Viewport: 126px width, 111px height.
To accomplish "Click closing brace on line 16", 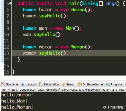I will click(x=13, y=72).
